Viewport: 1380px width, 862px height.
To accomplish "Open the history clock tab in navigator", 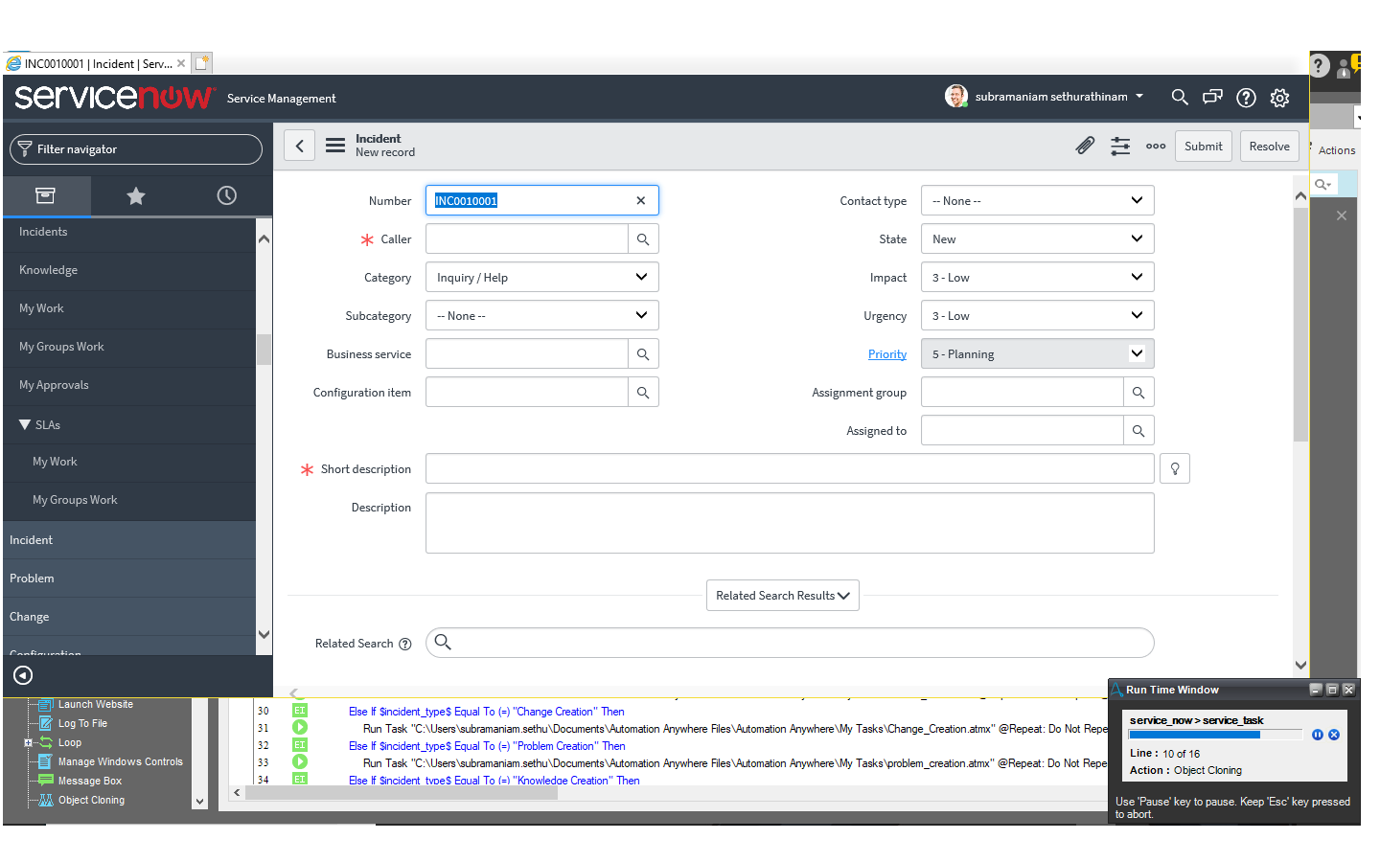I will coord(227,195).
